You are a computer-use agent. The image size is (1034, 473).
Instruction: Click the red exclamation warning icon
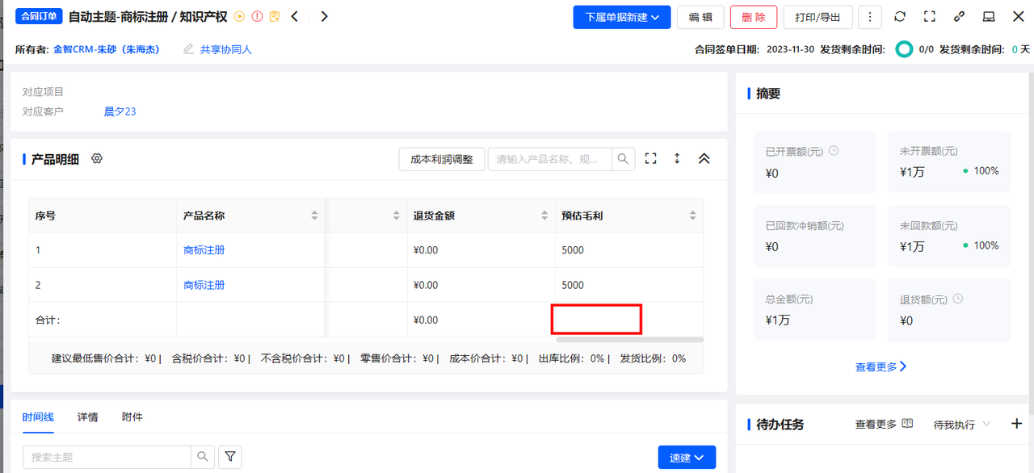click(257, 16)
